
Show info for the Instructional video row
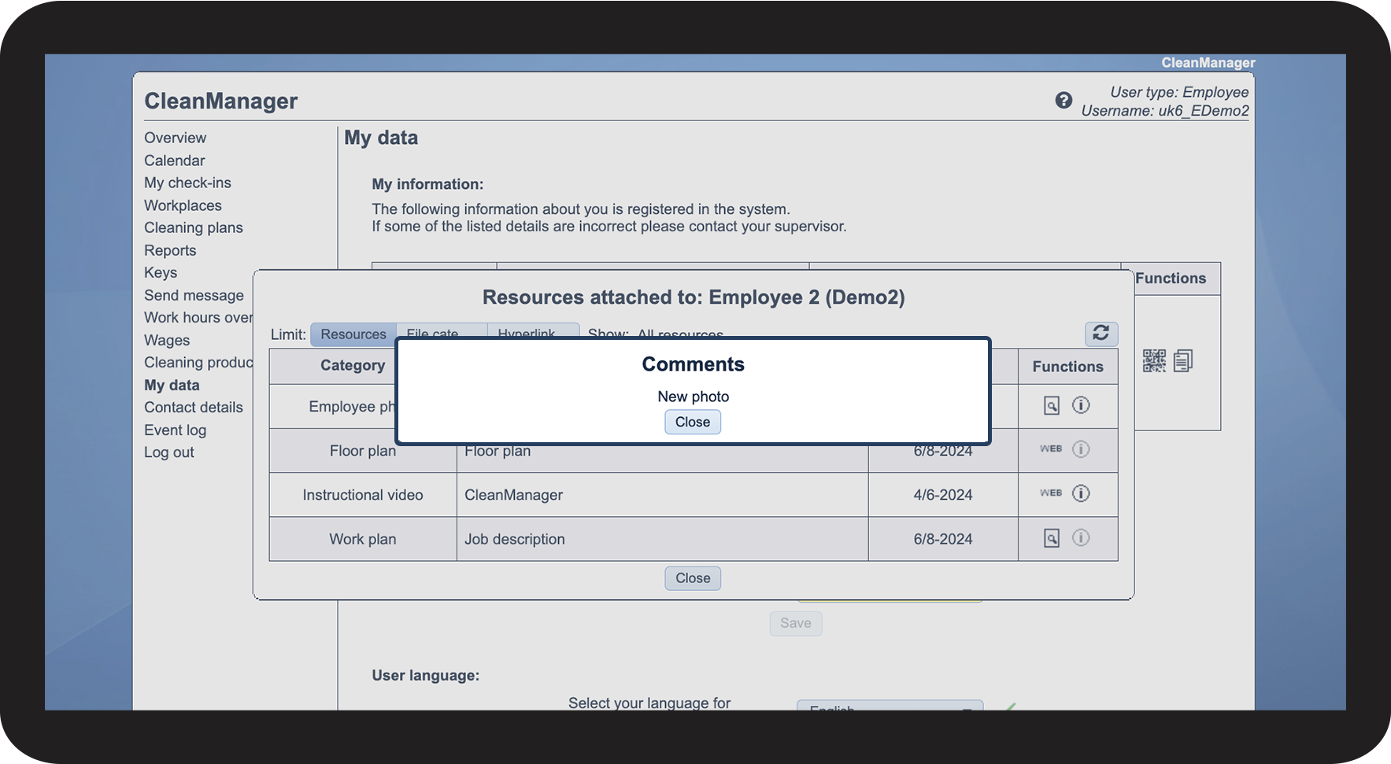[x=1081, y=493]
